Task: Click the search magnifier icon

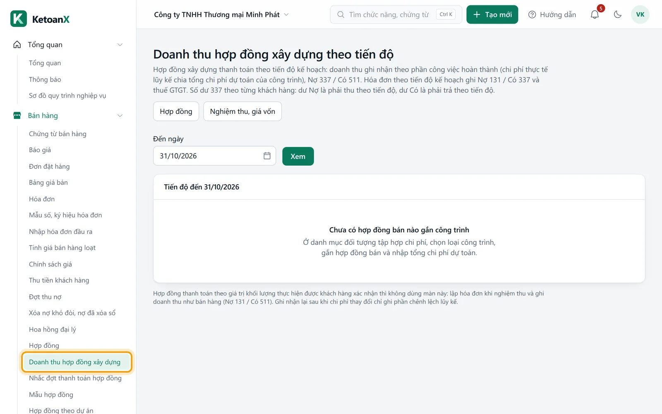Action: tap(341, 14)
